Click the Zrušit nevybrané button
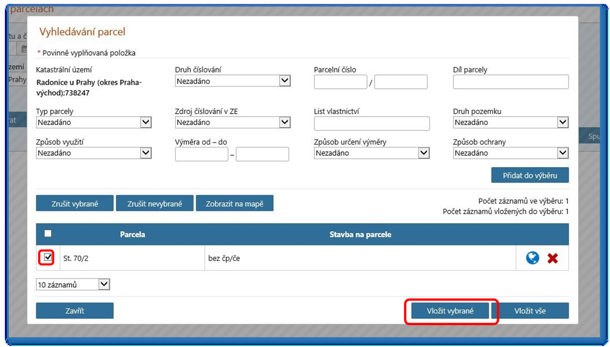This screenshot has width=610, height=347. pos(154,204)
